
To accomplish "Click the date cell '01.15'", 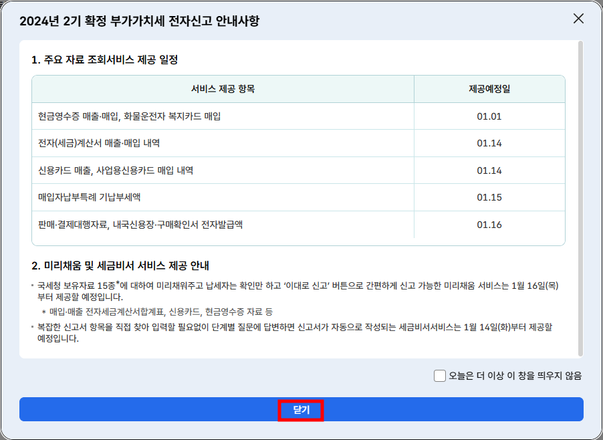I will [489, 198].
